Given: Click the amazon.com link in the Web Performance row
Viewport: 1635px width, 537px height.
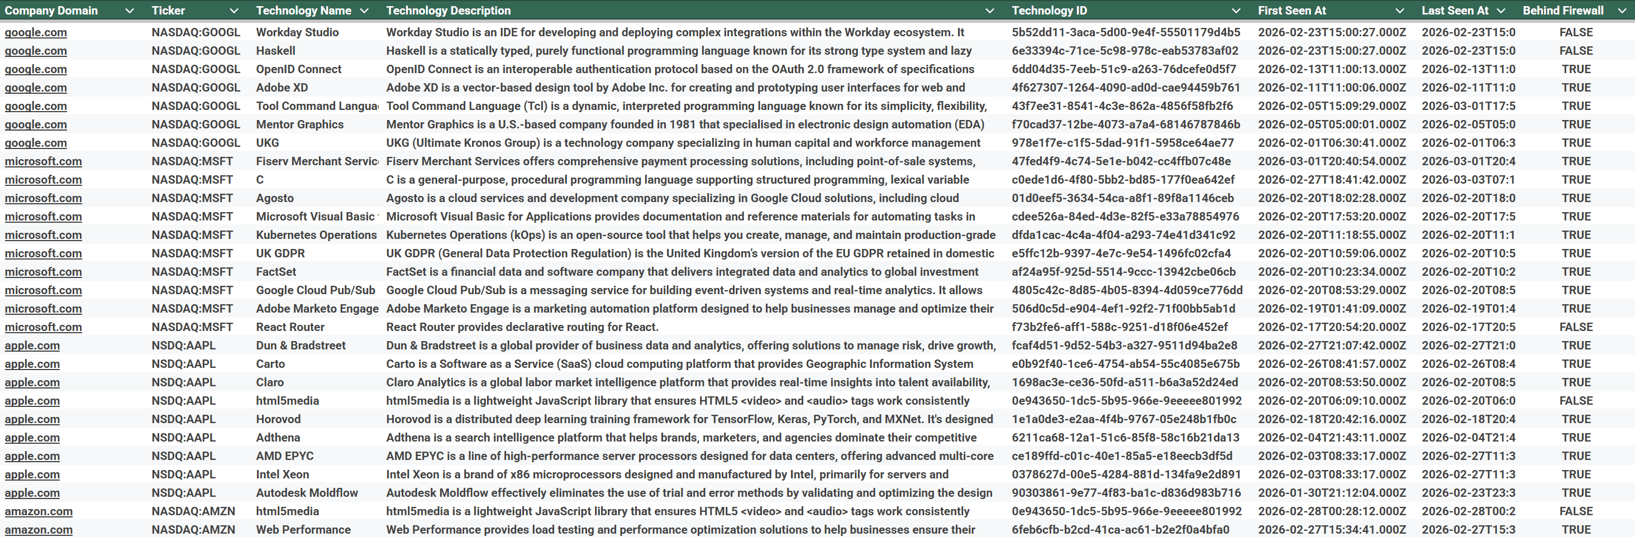Looking at the screenshot, I should tap(39, 529).
